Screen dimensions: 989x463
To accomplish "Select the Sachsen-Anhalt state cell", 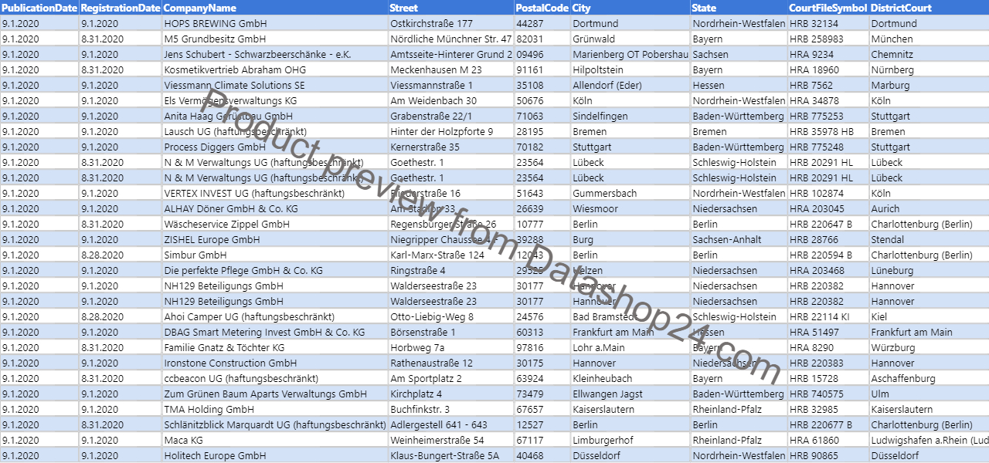I will [739, 239].
